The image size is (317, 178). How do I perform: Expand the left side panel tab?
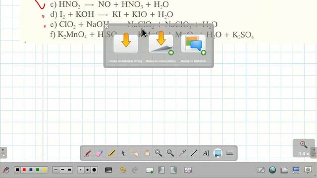(3, 152)
